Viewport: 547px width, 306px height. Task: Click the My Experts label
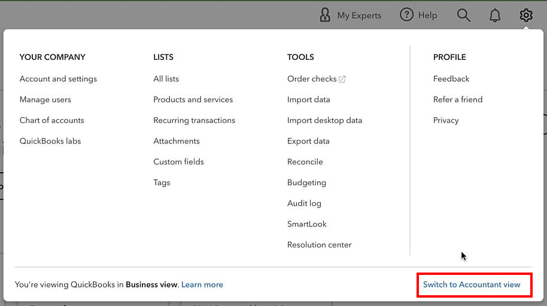click(x=359, y=16)
